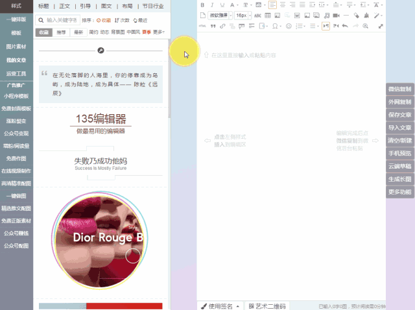Click the style list vertical scrollbar
This screenshot has width=415, height=310.
click(x=169, y=78)
